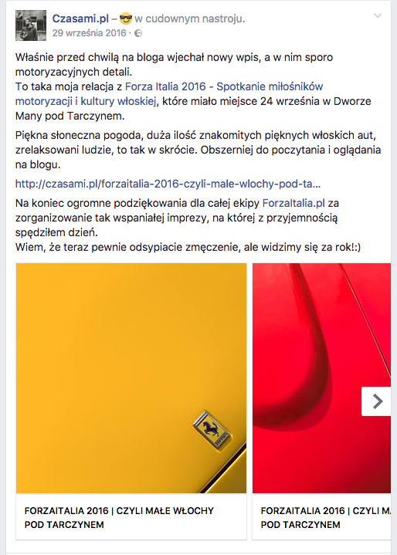Click second card title Forzaitalia 2016
This screenshot has width=397, height=555.
[x=326, y=511]
